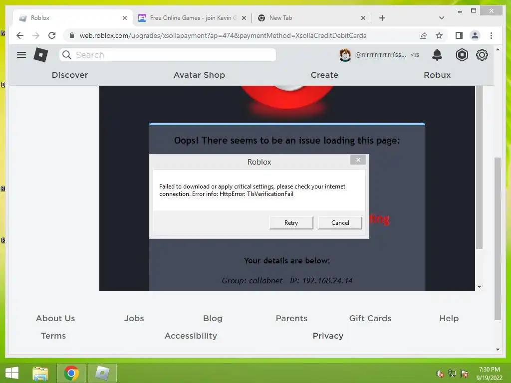Open Chrome's three-dot menu
This screenshot has height=383, width=511.
point(491,35)
